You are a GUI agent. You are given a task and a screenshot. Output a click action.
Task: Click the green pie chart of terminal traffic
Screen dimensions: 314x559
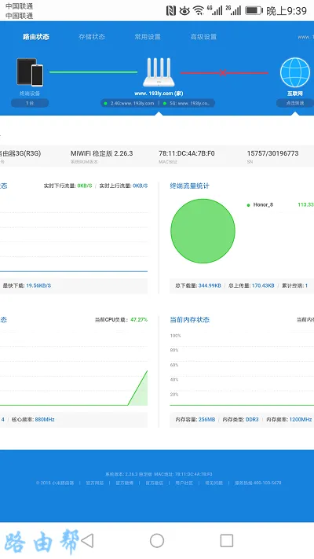click(x=203, y=231)
